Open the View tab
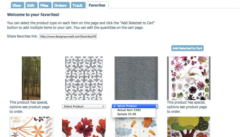The height and width of the screenshot is (137, 248). pos(17,5)
